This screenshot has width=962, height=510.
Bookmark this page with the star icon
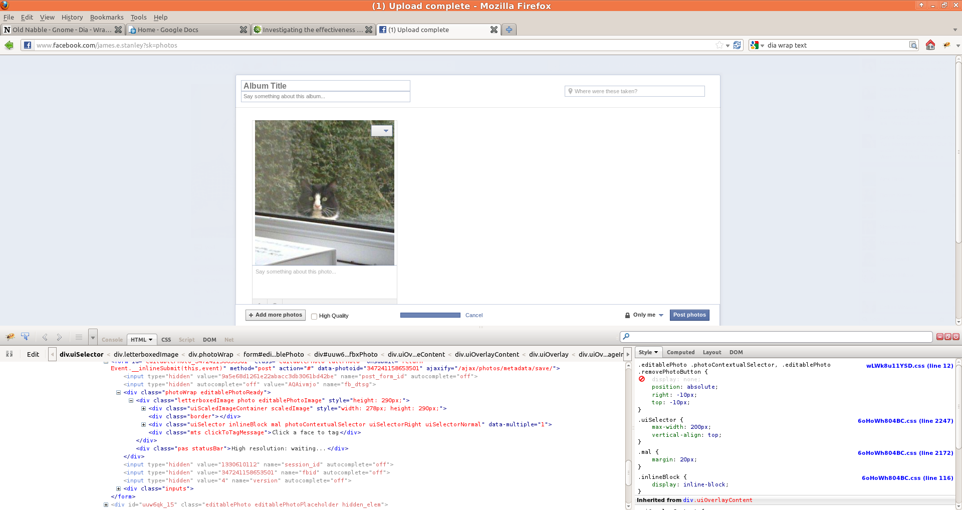click(x=719, y=45)
